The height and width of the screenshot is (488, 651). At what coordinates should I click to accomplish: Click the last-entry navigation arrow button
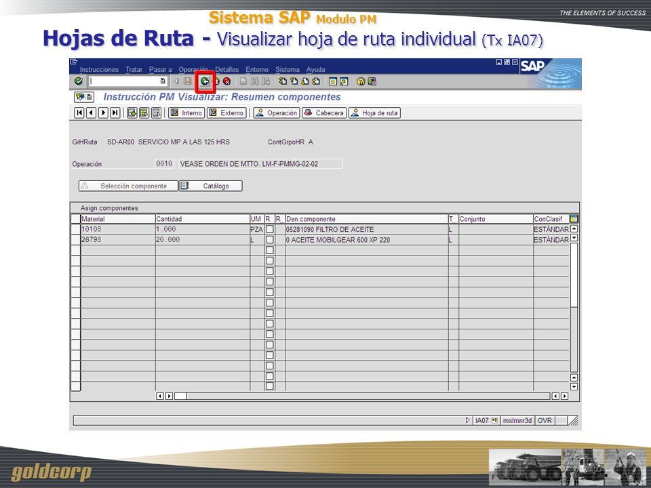[115, 113]
